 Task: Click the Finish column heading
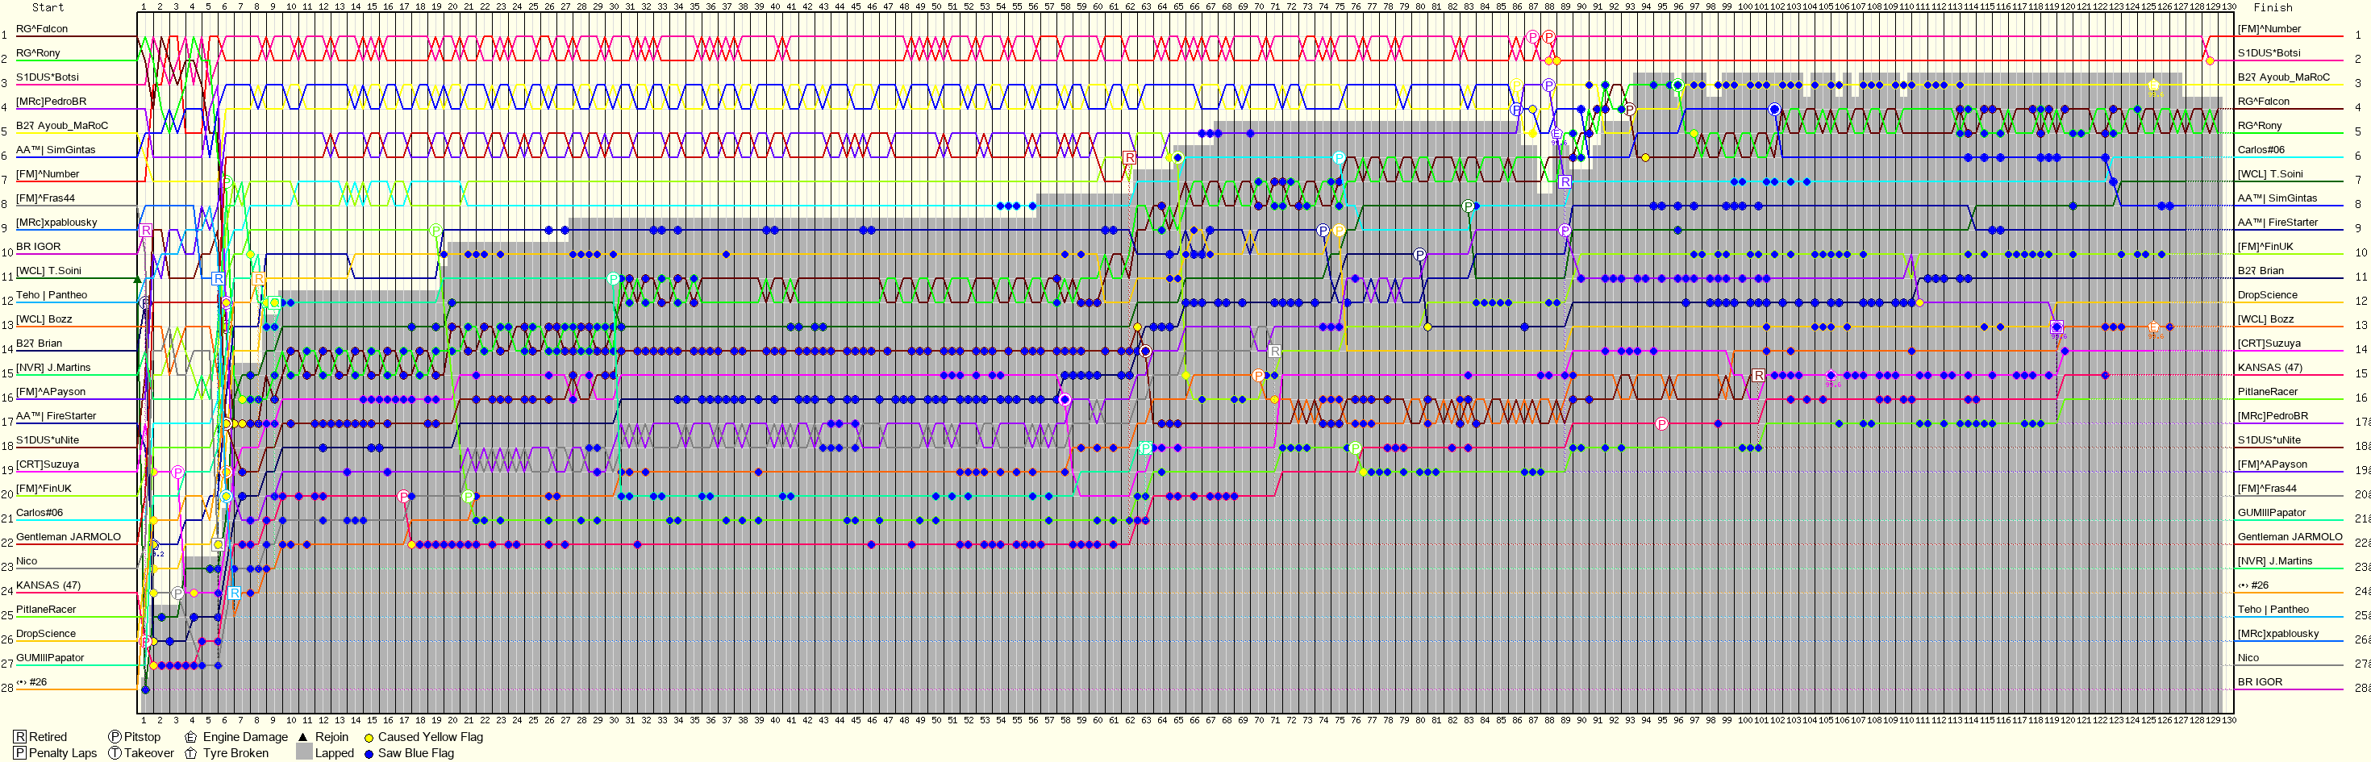pos(2273,7)
